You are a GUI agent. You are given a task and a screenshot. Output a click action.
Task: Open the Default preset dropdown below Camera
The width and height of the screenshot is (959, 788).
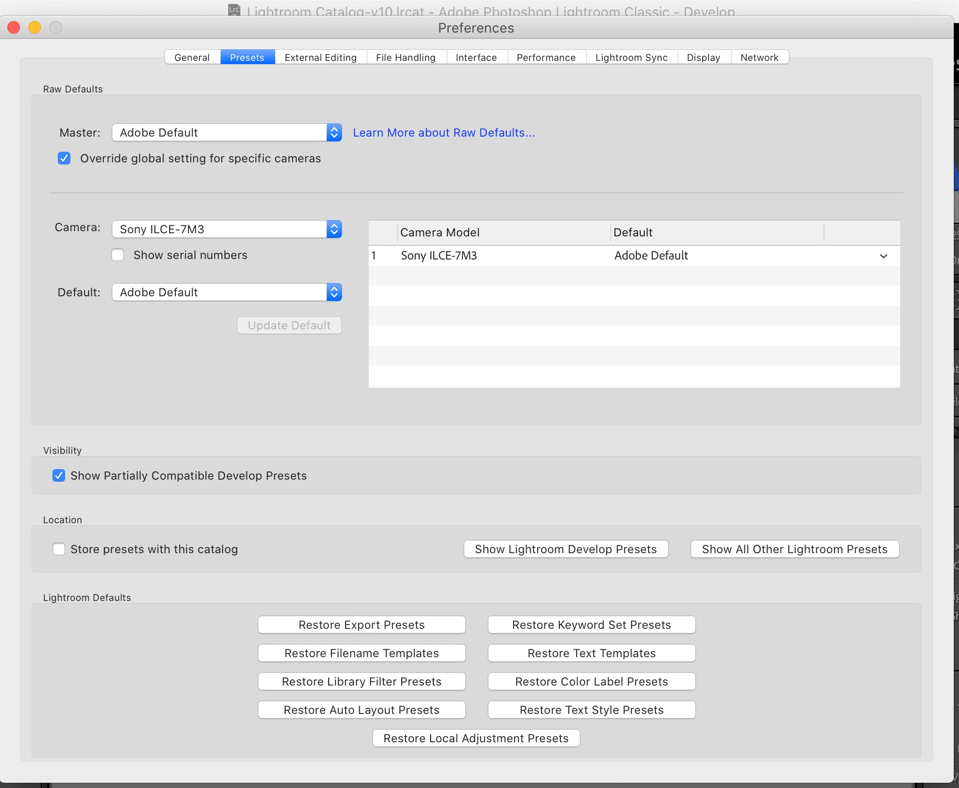pos(227,292)
